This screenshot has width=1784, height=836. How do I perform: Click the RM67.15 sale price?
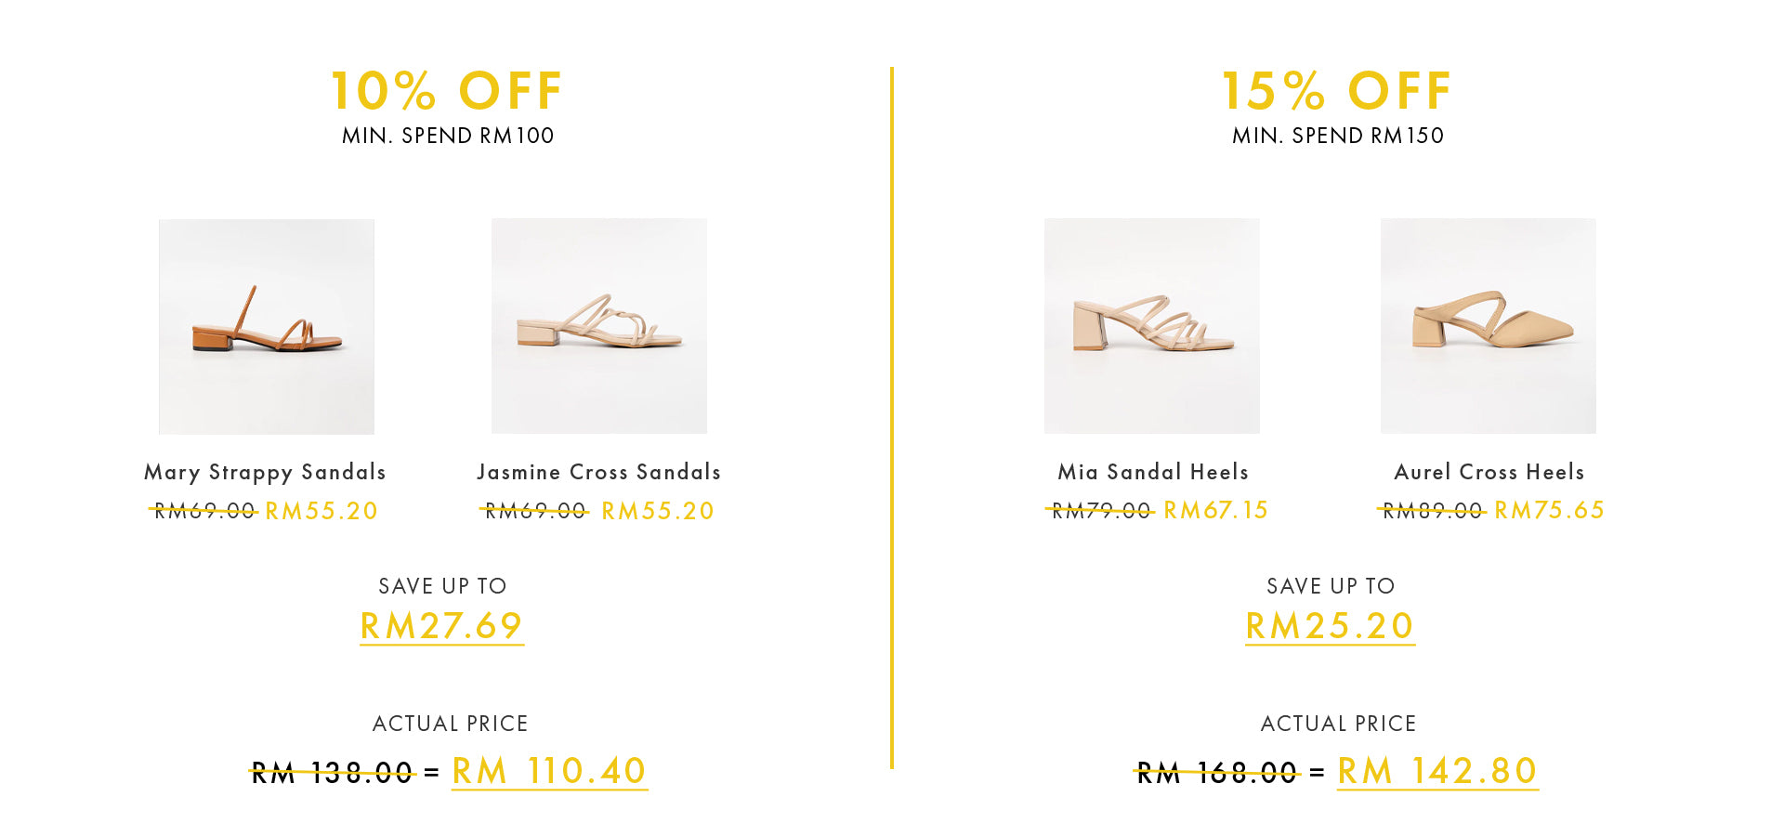coord(1215,510)
